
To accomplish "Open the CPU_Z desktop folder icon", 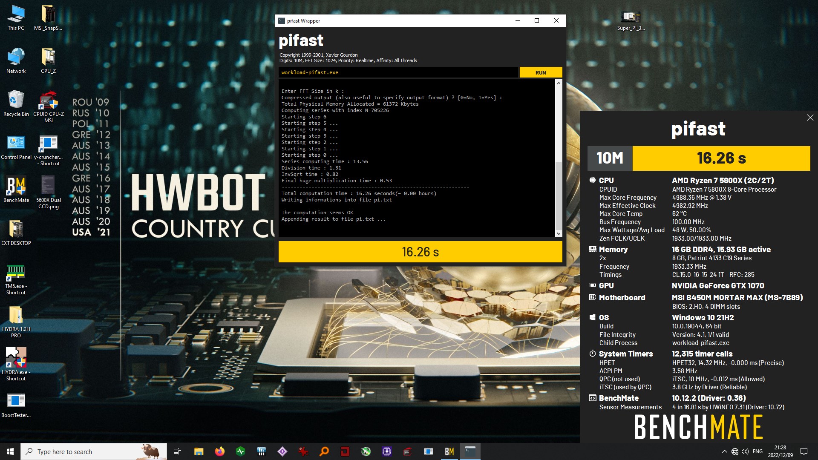I will (48, 61).
